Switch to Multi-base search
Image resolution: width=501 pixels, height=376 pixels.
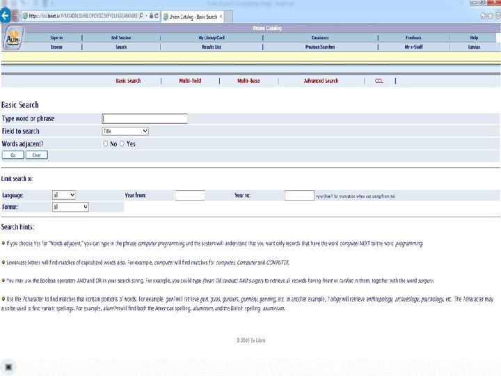pyautogui.click(x=248, y=81)
